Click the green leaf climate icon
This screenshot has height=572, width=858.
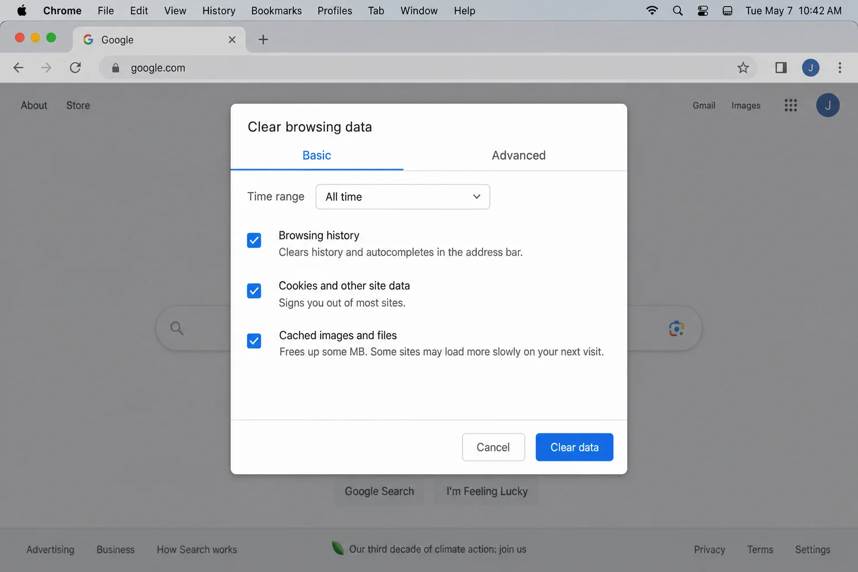[337, 548]
